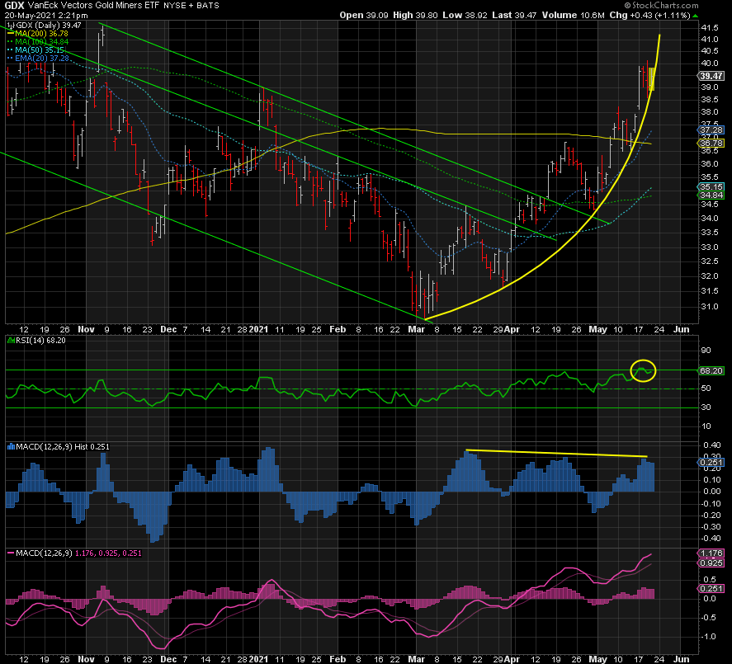Click the MACD(12,26,9) Hist 0.251 panel label
Image resolution: width=732 pixels, height=664 pixels.
63,446
